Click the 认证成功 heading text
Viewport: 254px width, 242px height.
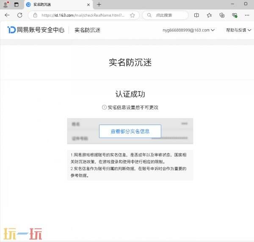(x=130, y=94)
